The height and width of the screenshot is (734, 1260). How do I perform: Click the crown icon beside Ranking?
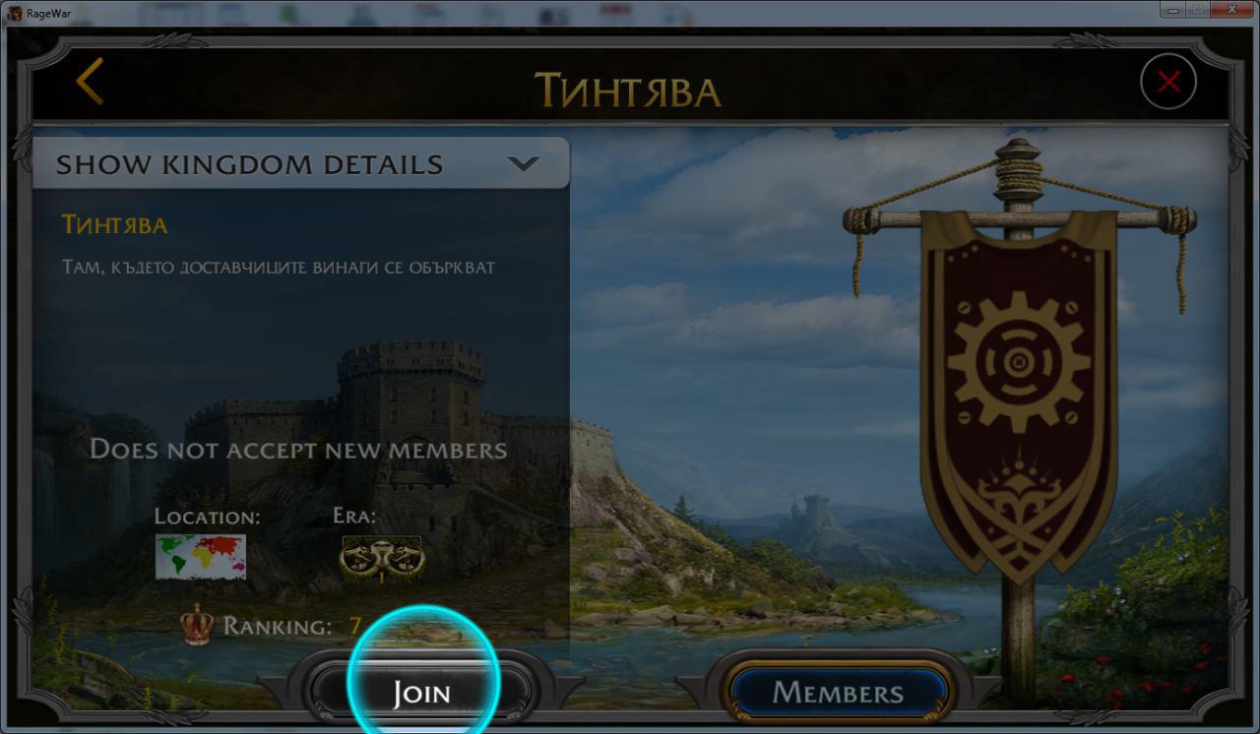[x=198, y=624]
